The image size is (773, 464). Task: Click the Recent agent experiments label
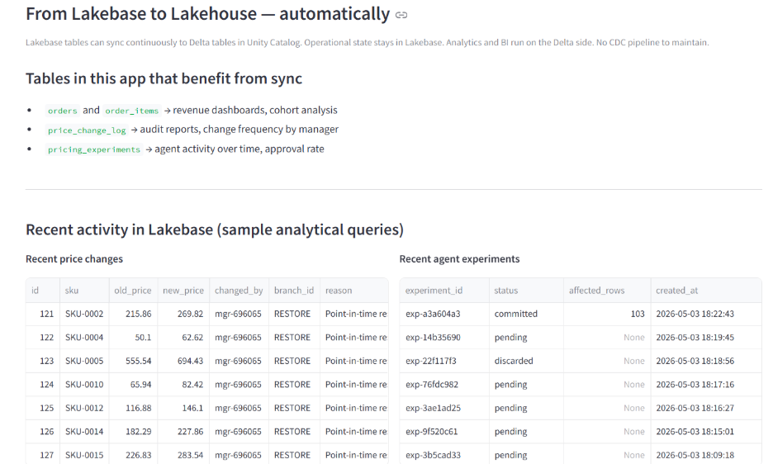(459, 259)
